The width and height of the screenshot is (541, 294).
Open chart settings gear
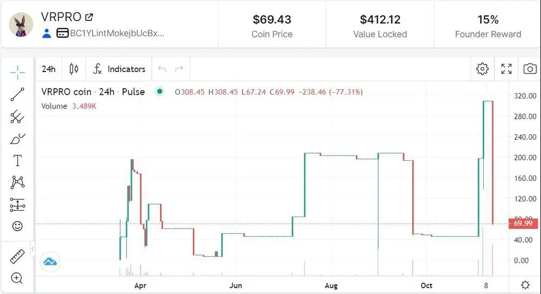click(x=482, y=69)
